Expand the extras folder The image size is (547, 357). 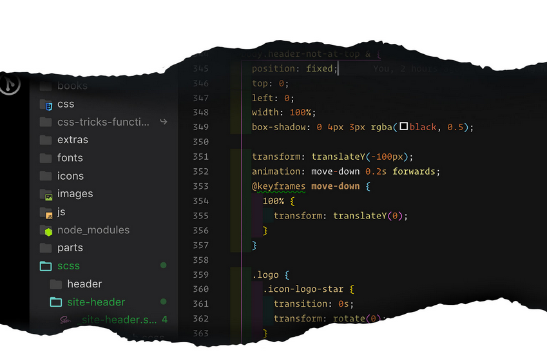72,140
